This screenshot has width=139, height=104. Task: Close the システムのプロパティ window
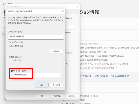pos(77,7)
